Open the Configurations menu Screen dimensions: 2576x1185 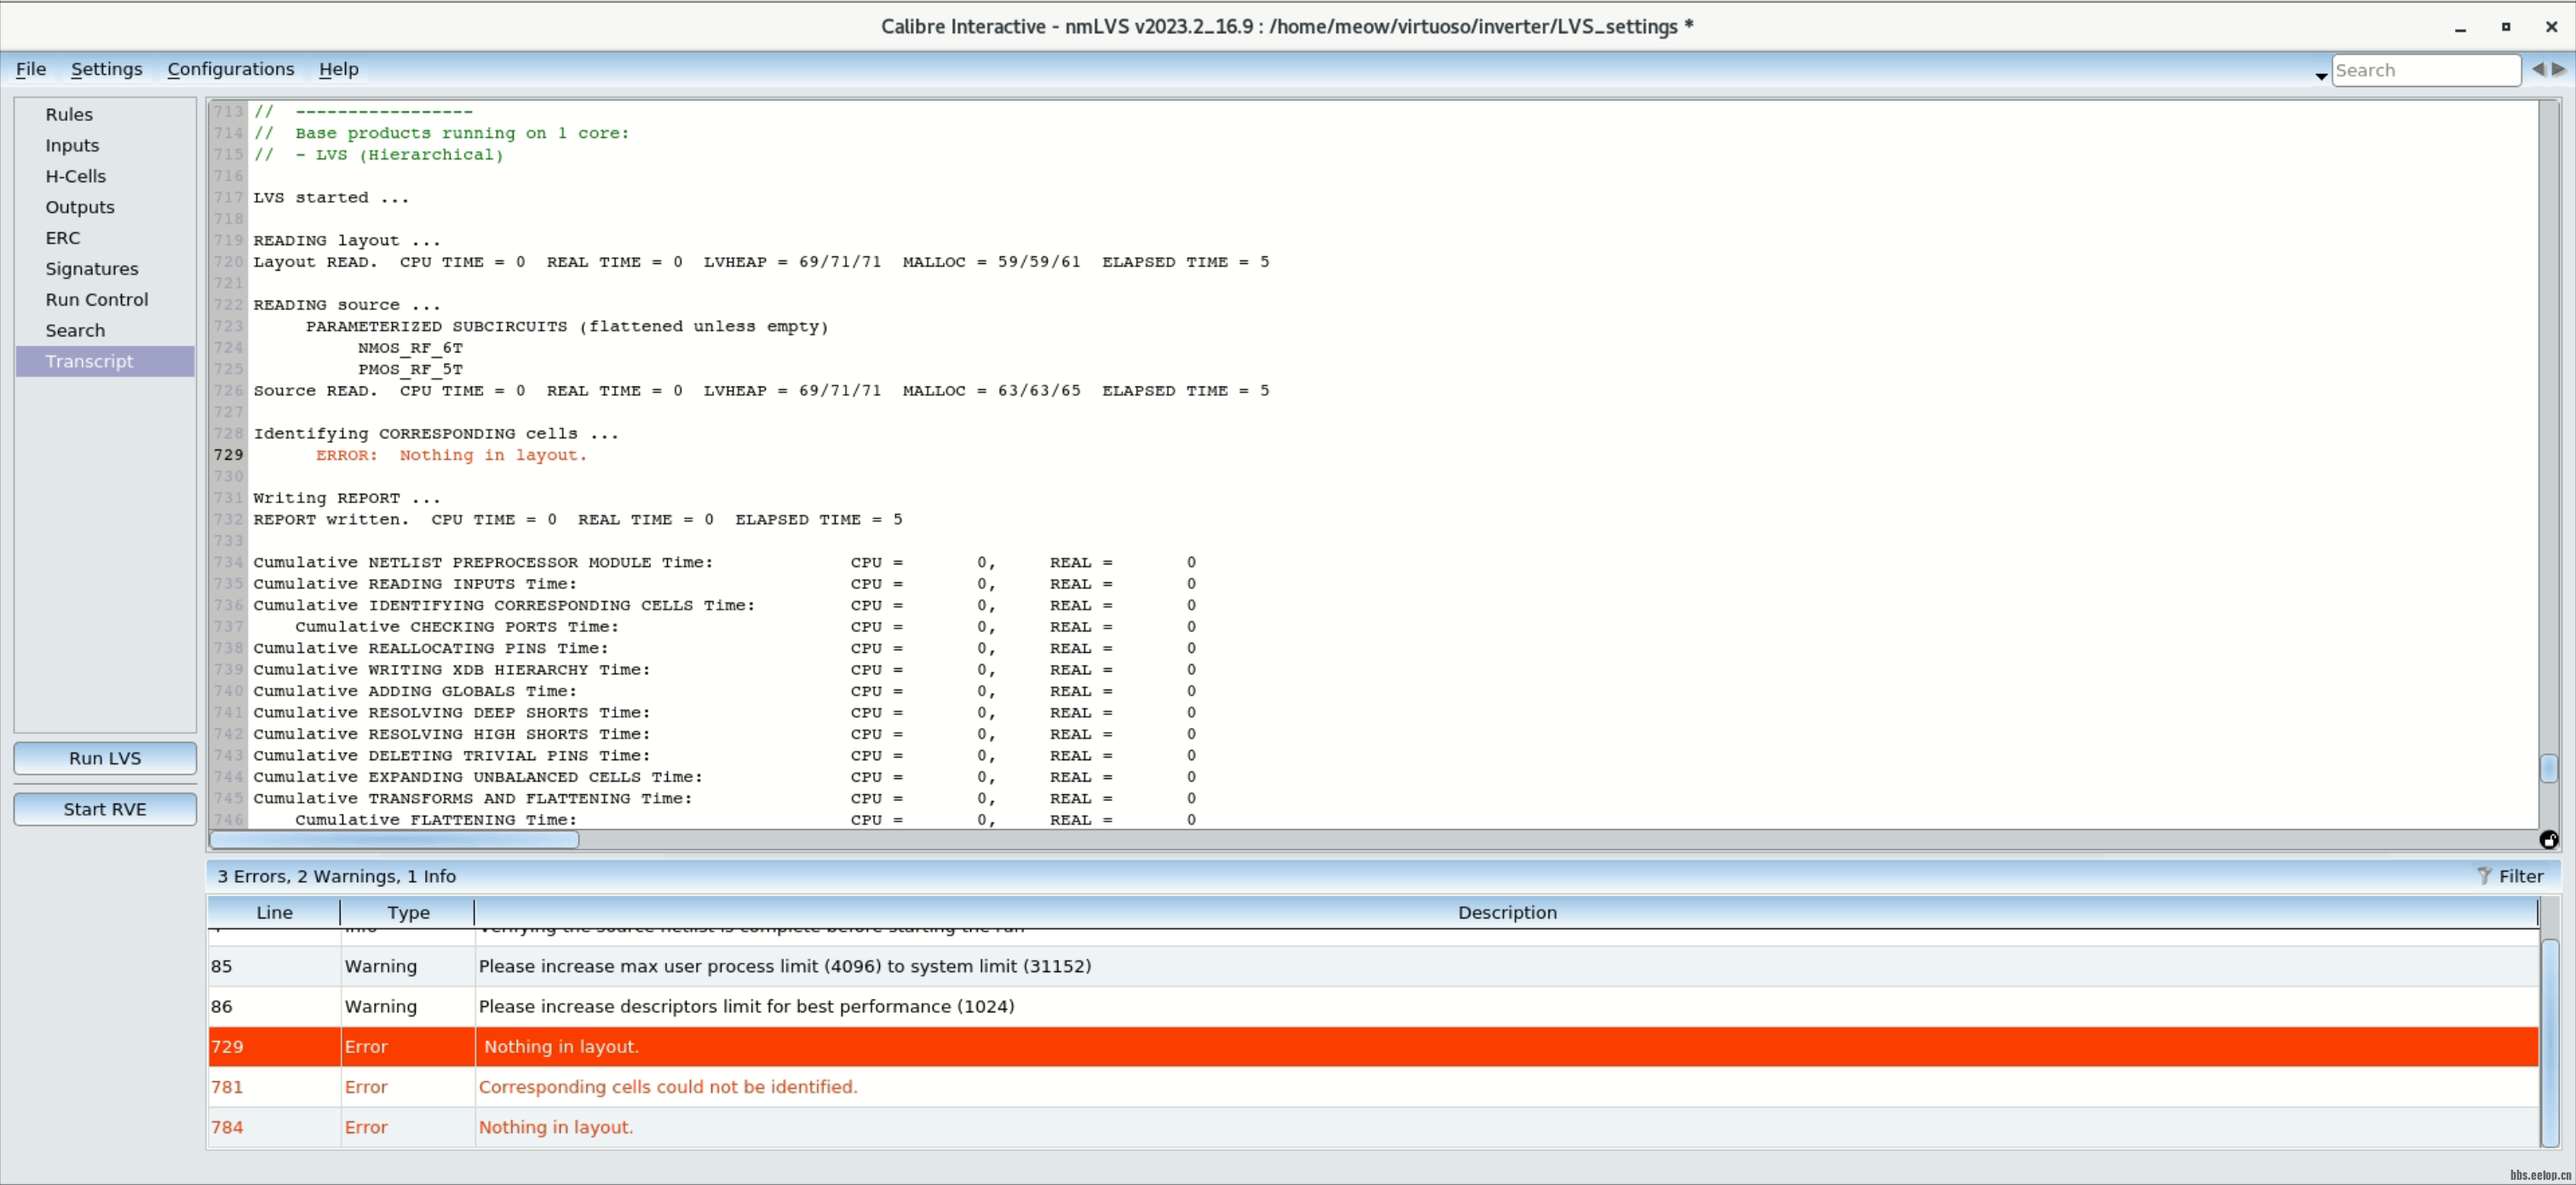(x=231, y=69)
